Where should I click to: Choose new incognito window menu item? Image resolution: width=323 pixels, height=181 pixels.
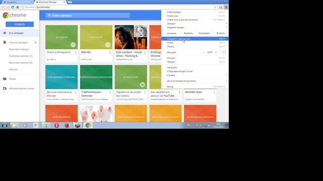point(195,20)
